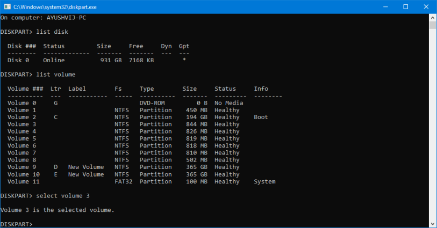Click the vertical scrollbar thumb

[432, 25]
